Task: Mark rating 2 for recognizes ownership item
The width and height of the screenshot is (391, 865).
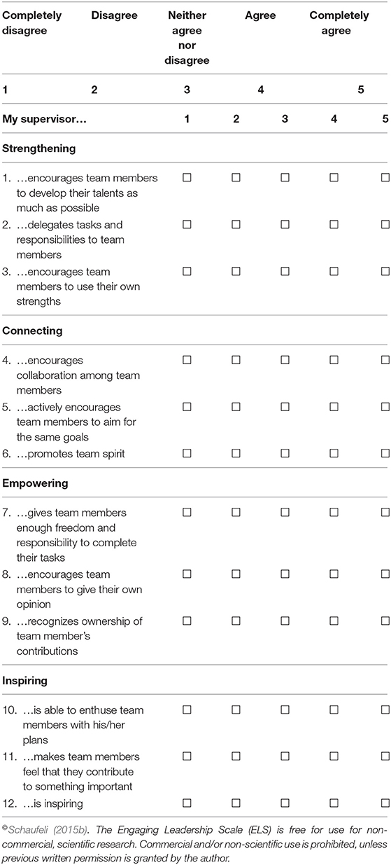Action: click(x=236, y=620)
